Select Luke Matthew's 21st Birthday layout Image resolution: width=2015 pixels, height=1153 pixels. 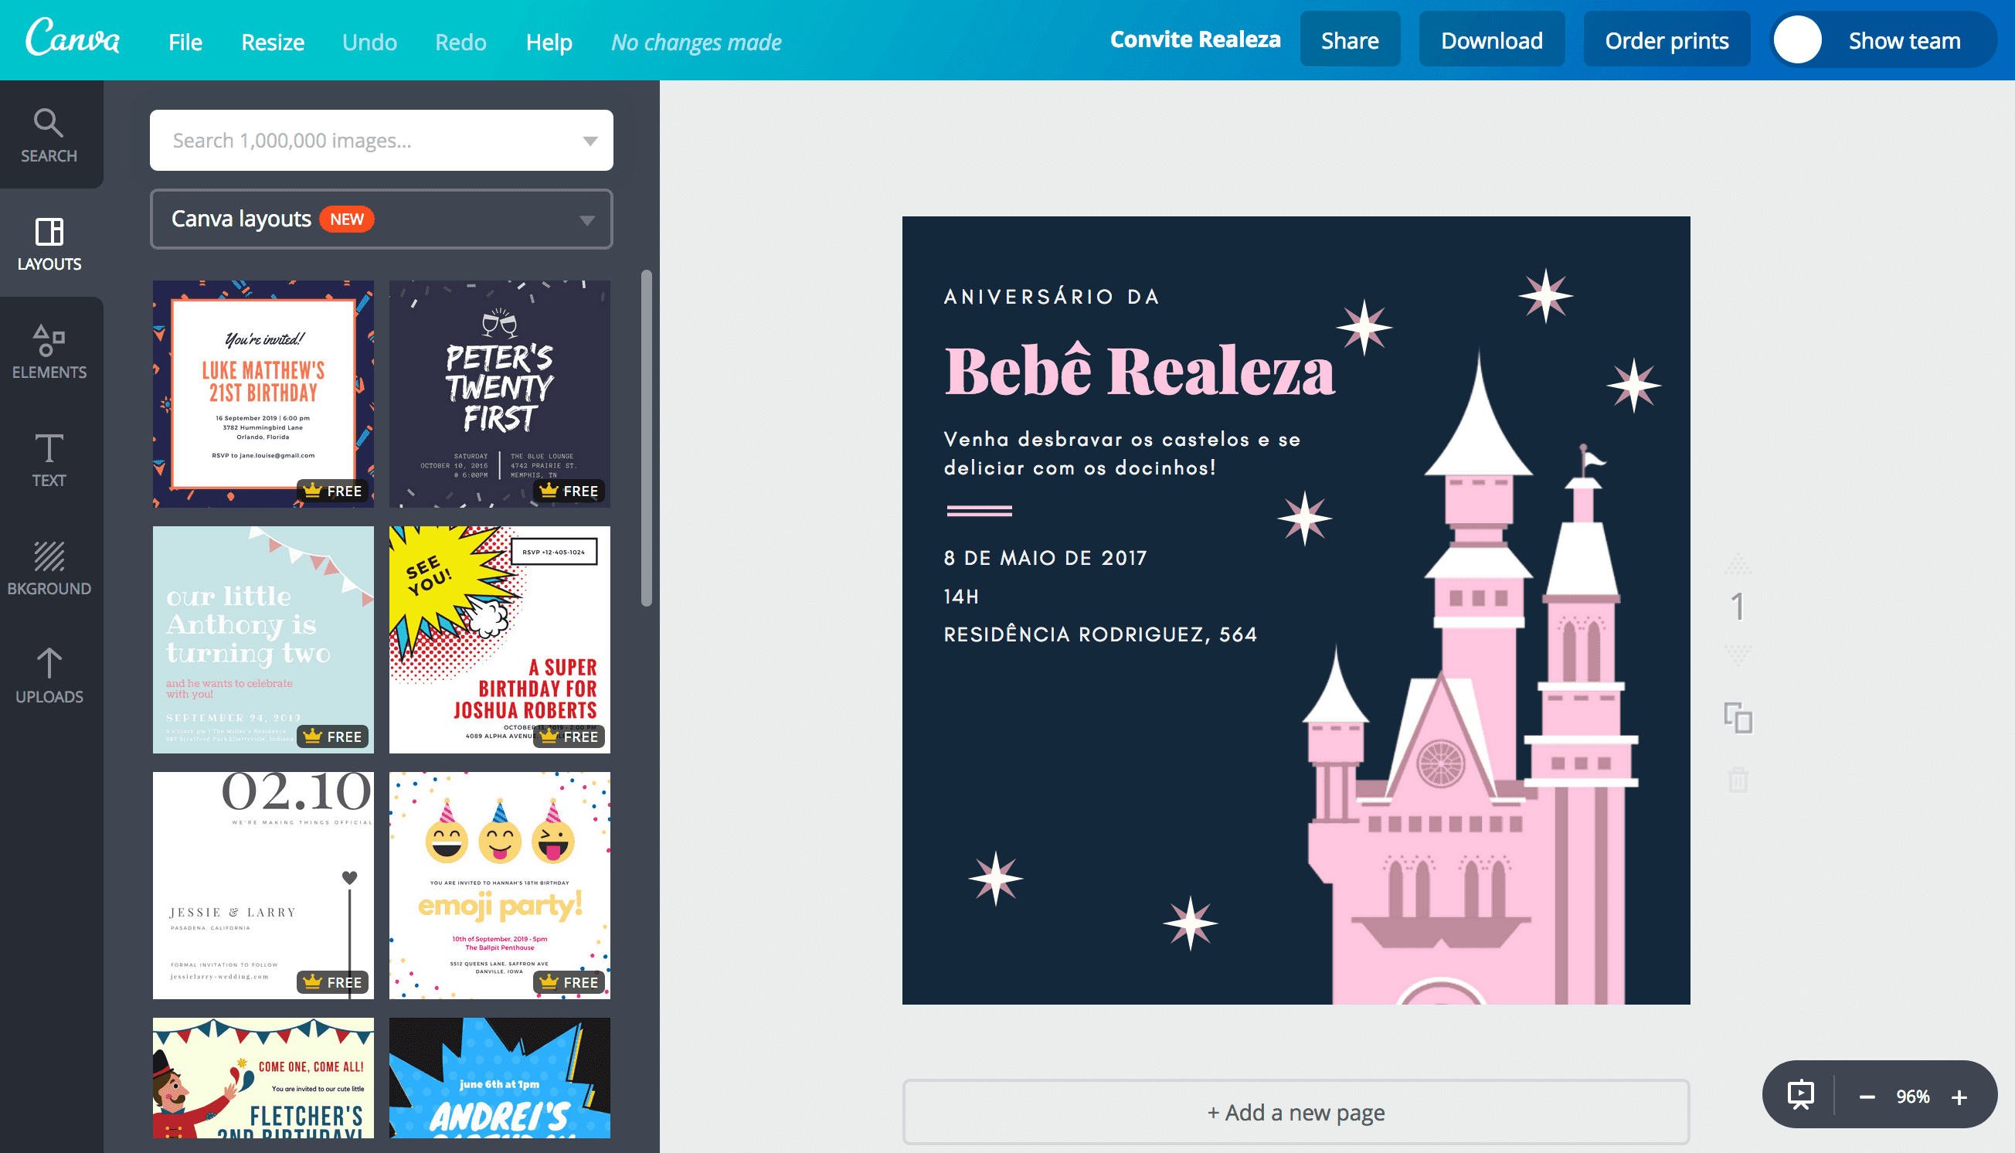tap(263, 393)
